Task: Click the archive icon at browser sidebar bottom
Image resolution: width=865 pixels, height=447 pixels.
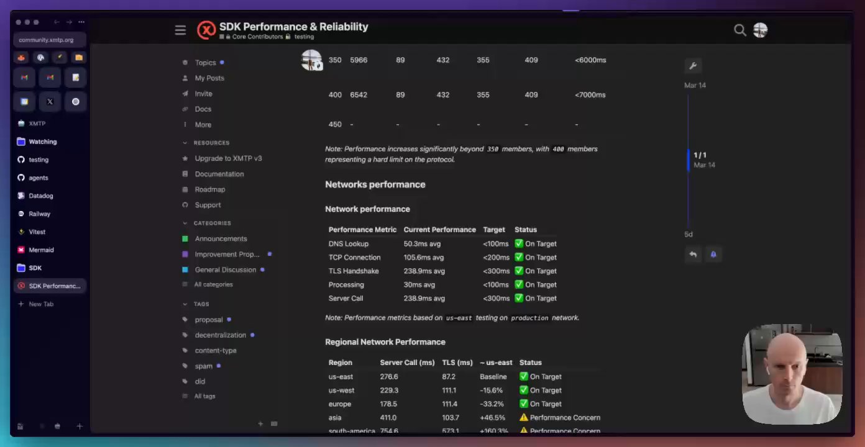Action: pos(21,427)
